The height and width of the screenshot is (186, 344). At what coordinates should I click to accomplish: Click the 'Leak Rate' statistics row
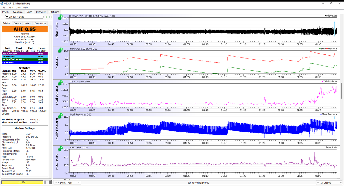pos(24,97)
